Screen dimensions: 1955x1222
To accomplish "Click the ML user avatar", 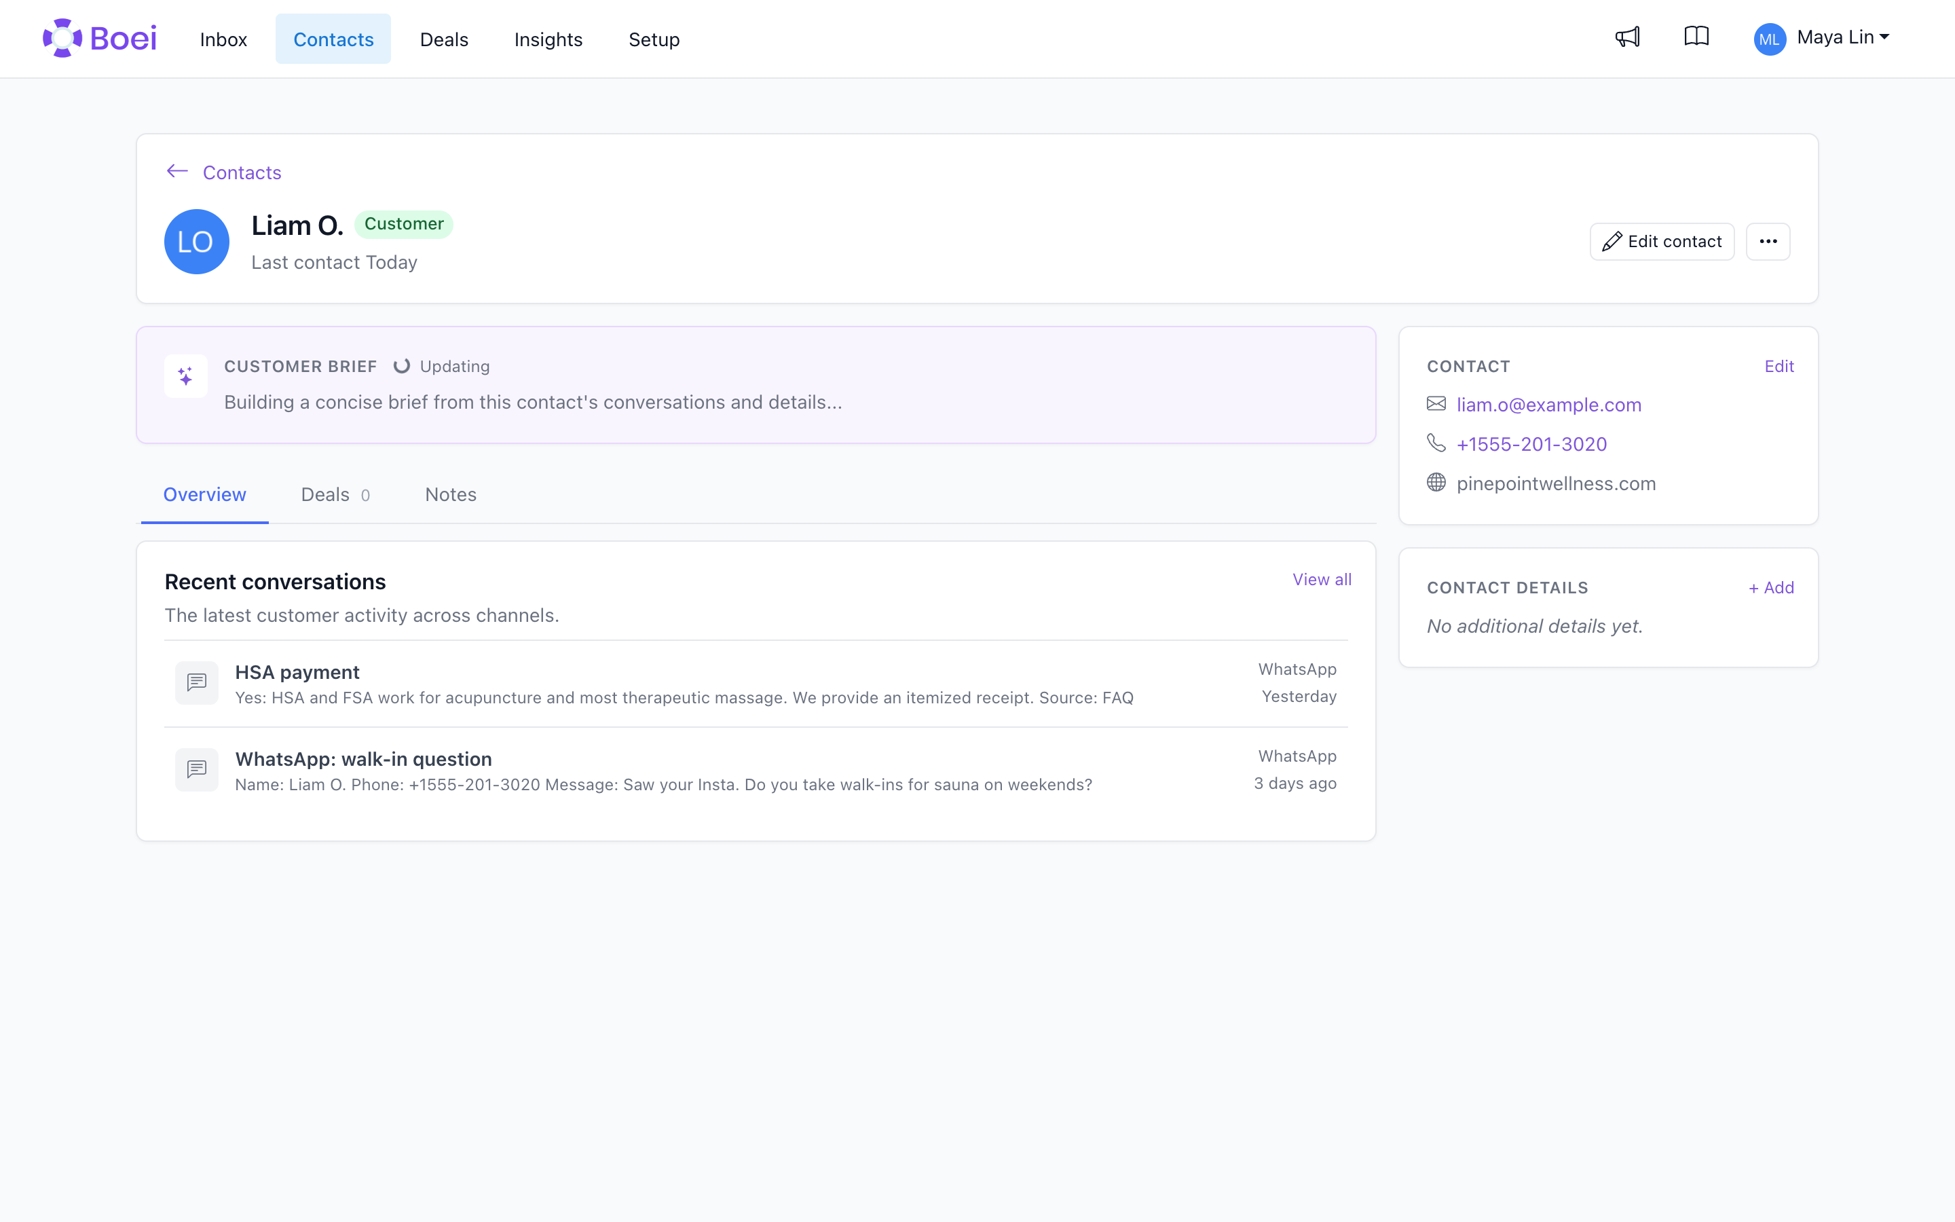I will click(1769, 39).
